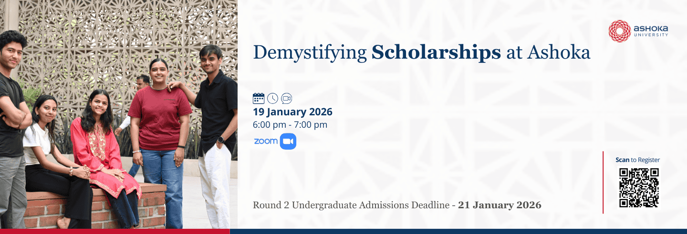Click the bold '21 January 2026' deadline date
This screenshot has height=234, width=687.
click(x=500, y=205)
